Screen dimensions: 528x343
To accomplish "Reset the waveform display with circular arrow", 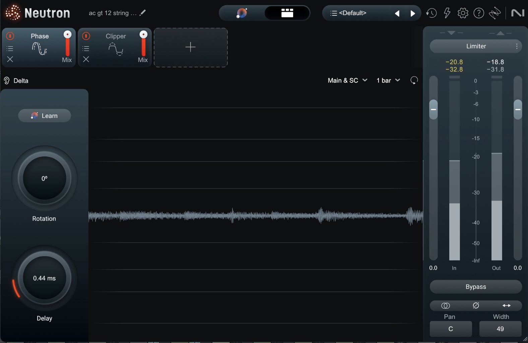I will (x=414, y=80).
